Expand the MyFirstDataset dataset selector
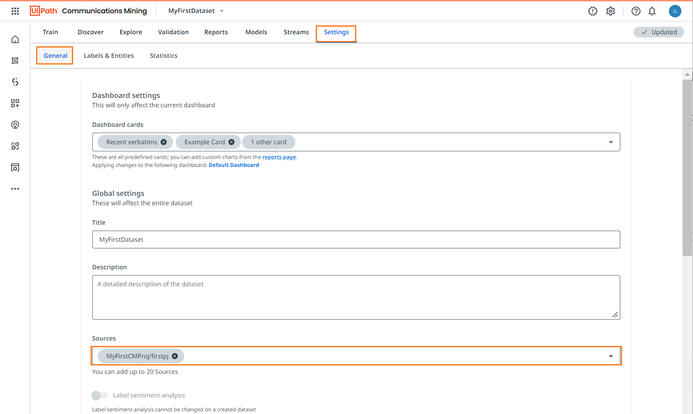The image size is (693, 414). [x=196, y=11]
